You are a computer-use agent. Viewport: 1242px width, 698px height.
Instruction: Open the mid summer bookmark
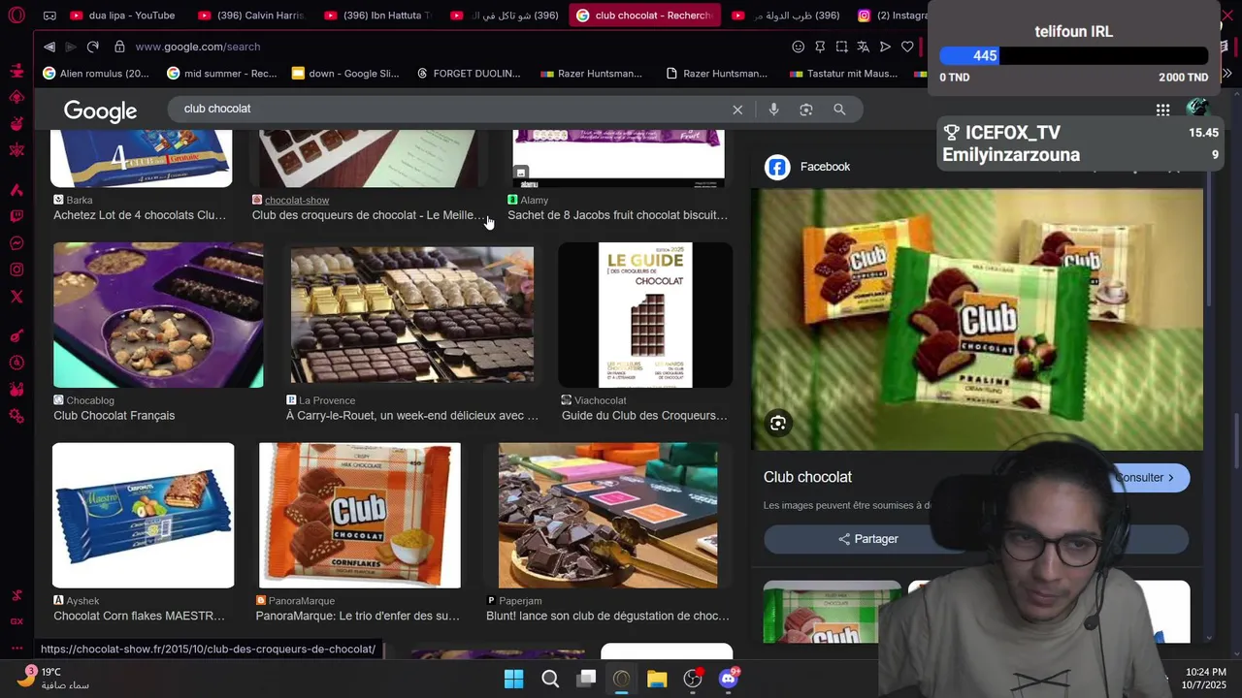click(221, 73)
